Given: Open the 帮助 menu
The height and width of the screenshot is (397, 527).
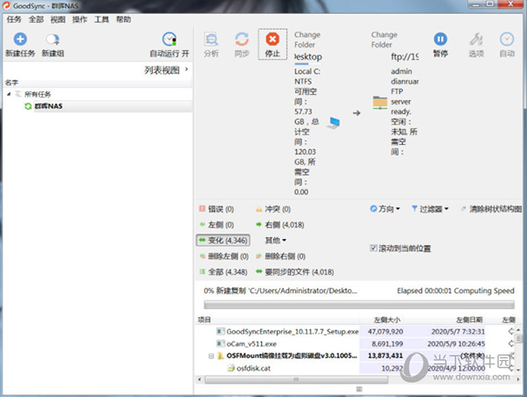Looking at the screenshot, I should tap(123, 19).
